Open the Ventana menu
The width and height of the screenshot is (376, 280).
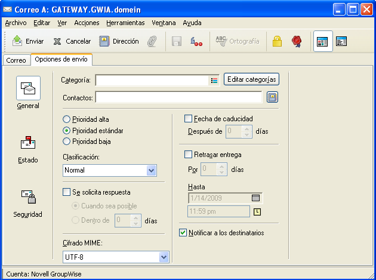tap(164, 23)
